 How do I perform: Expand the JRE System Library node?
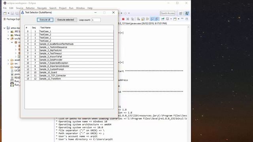8,32
